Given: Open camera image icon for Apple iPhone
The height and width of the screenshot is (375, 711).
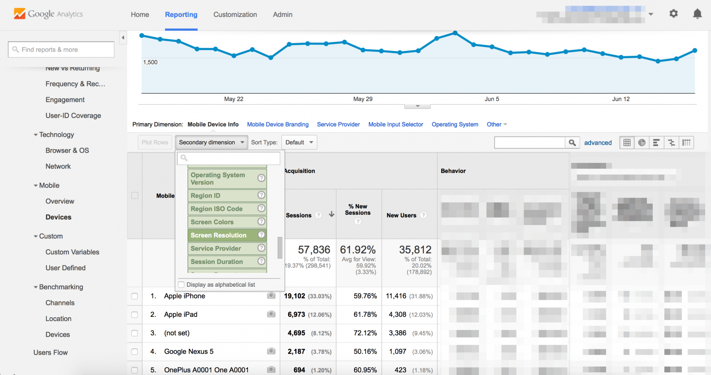Looking at the screenshot, I should point(271,296).
